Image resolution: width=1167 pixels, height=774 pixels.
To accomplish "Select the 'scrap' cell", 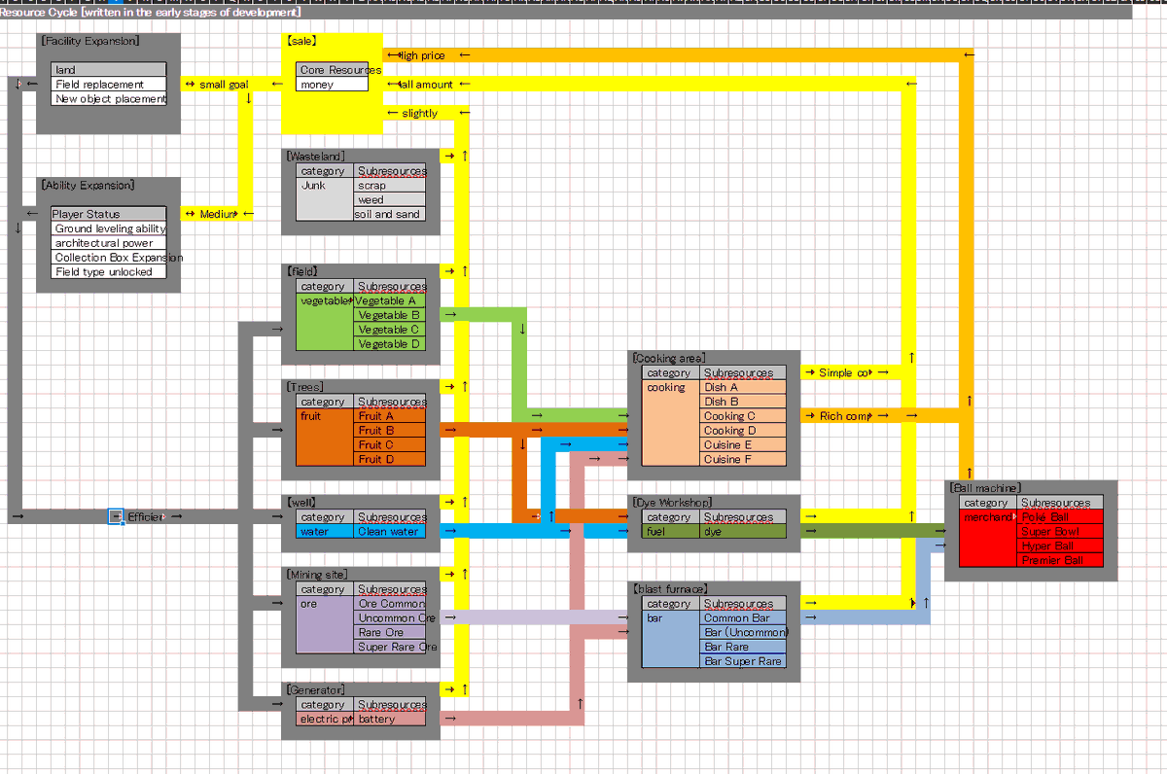I will coord(389,186).
